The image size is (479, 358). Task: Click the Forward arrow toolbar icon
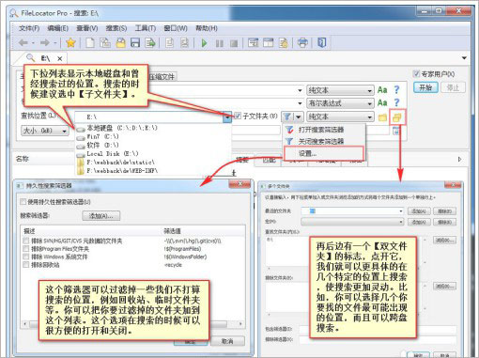45,42
